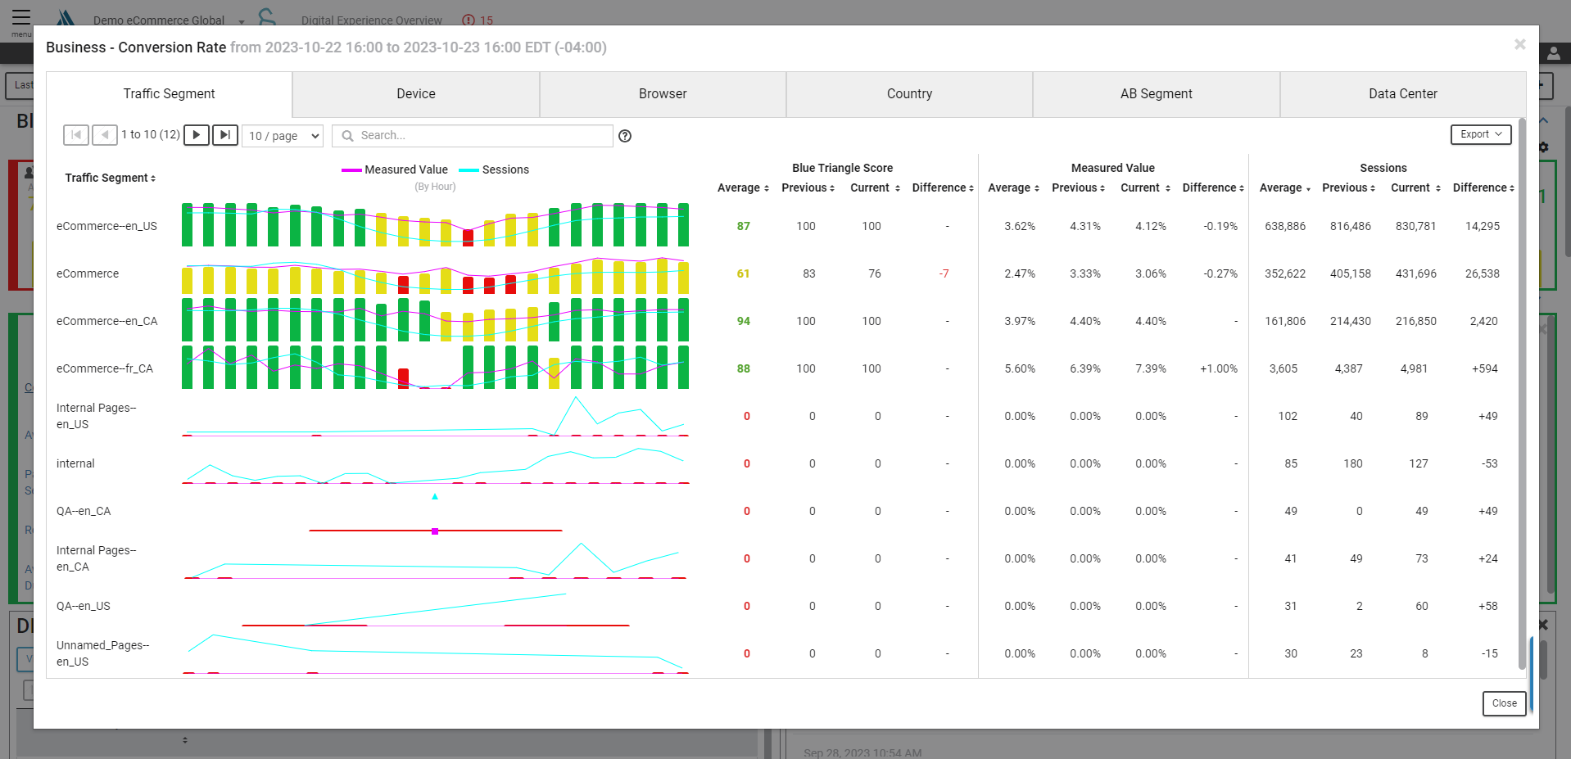Jump to last page of results
Viewport: 1571px width, 759px height.
225,135
